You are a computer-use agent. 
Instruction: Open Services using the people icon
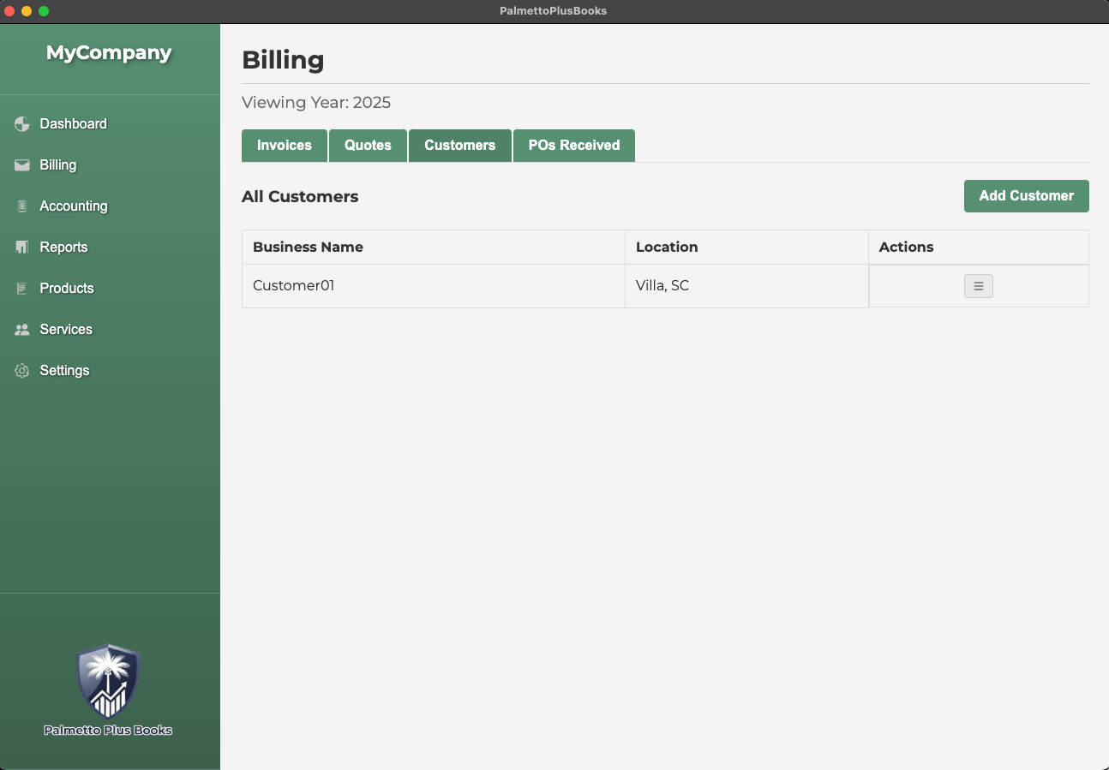click(22, 330)
